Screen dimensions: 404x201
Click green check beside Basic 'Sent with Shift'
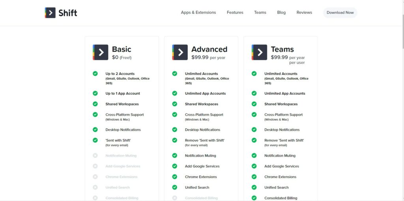[95, 140]
